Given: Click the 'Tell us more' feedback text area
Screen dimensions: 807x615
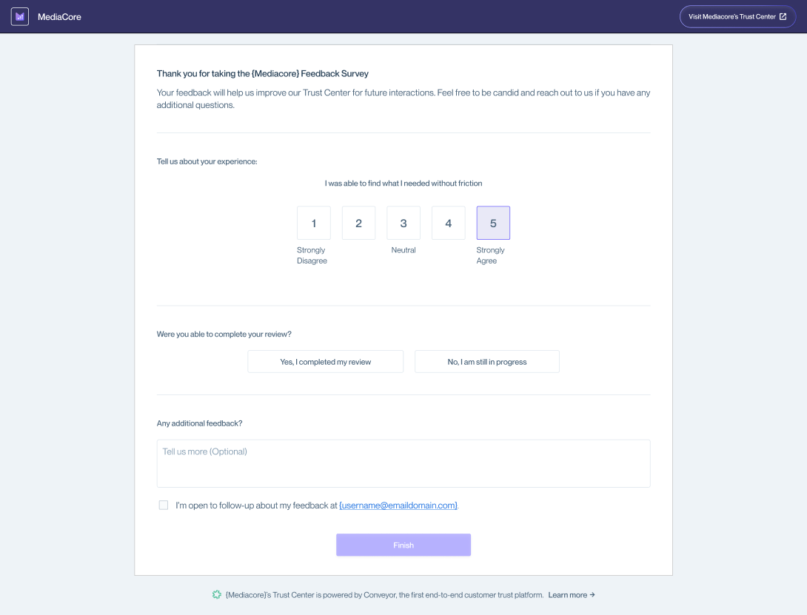Looking at the screenshot, I should tap(403, 463).
